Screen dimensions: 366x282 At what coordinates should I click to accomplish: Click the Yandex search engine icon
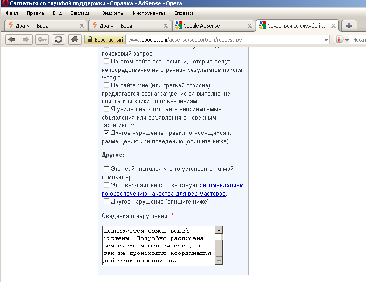tap(339, 40)
